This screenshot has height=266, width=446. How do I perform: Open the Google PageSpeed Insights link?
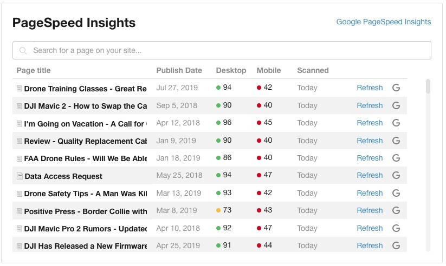[x=384, y=22]
